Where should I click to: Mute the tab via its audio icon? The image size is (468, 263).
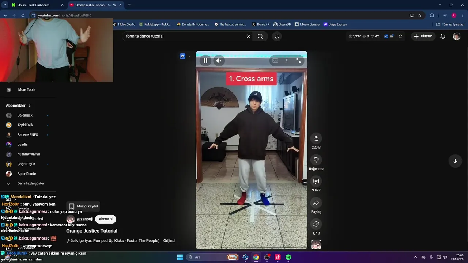coord(114,5)
